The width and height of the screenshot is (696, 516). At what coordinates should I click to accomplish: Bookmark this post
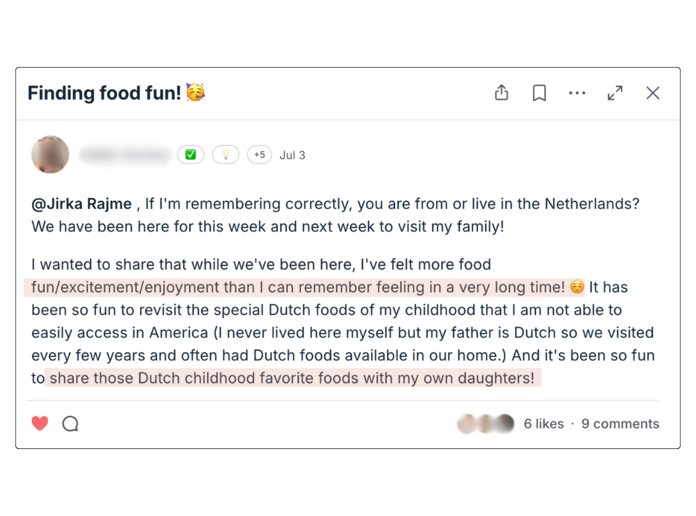(x=539, y=93)
